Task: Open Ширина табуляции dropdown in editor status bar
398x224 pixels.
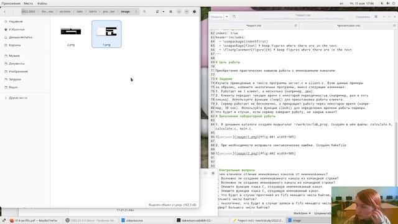Action: 322,213
